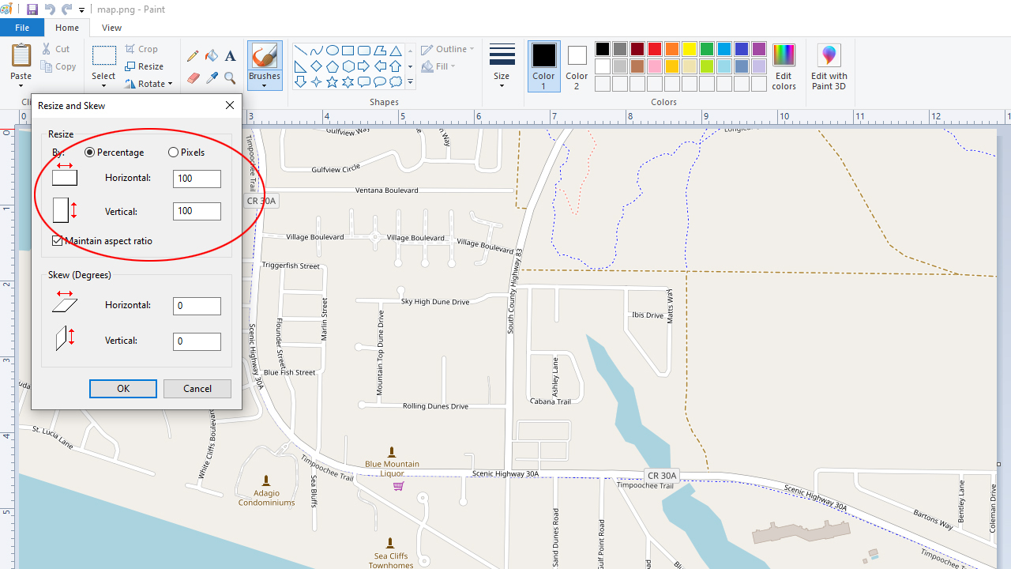Select the Pencil tool
The width and height of the screenshot is (1011, 569).
click(x=193, y=56)
